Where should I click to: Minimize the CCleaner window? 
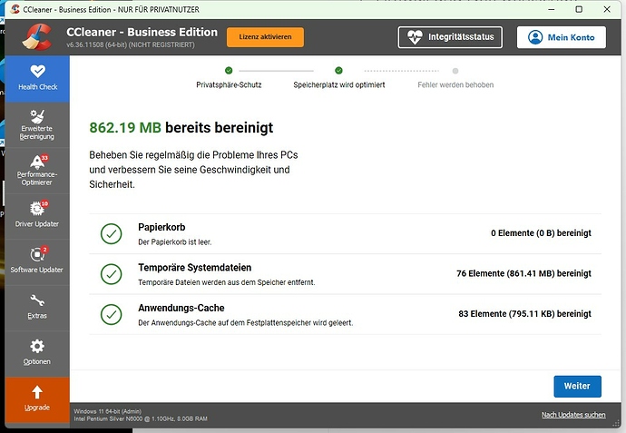[552, 9]
